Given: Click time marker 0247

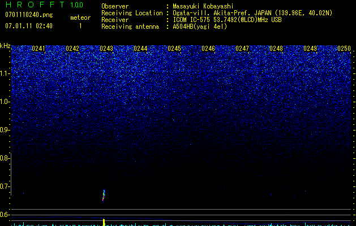Looking at the screenshot, I should point(242,49).
